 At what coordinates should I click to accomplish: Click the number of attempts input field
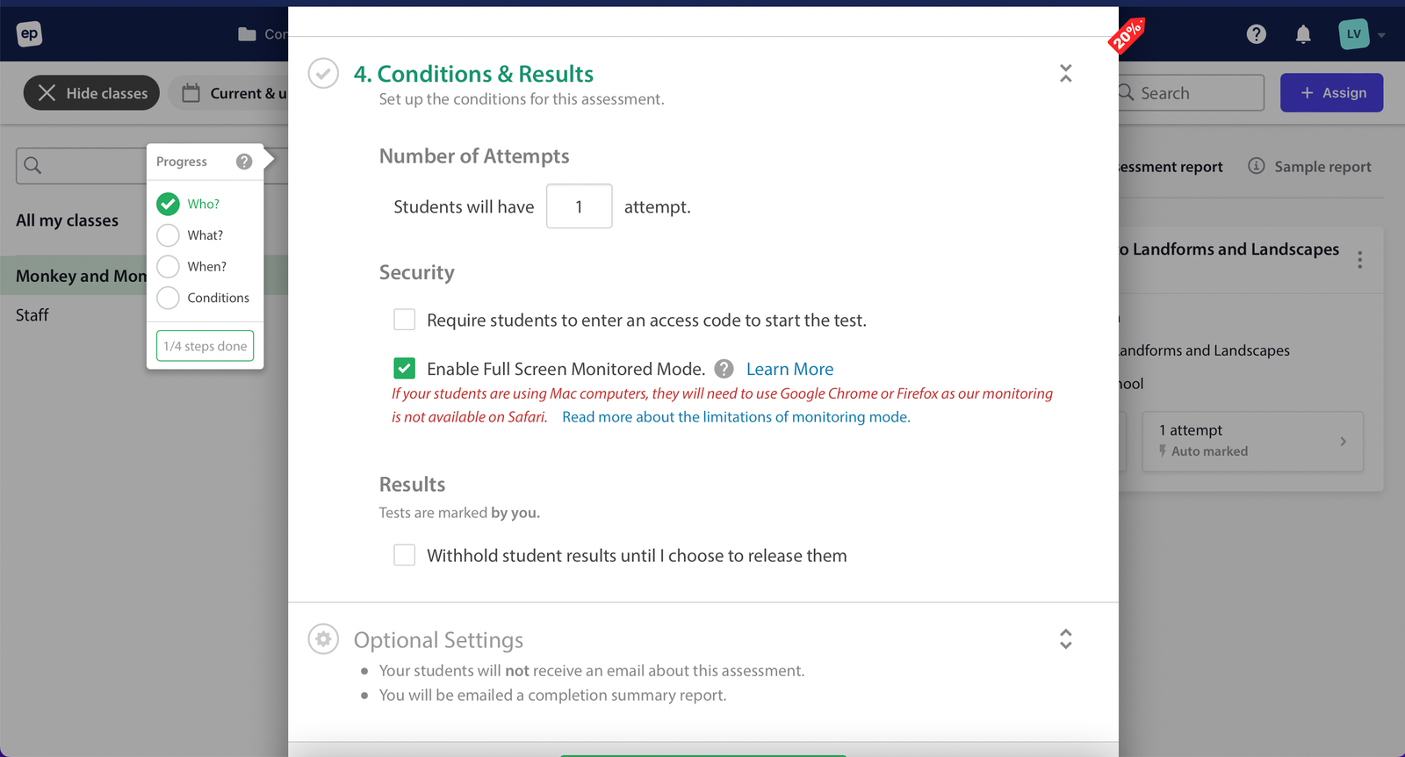(579, 206)
